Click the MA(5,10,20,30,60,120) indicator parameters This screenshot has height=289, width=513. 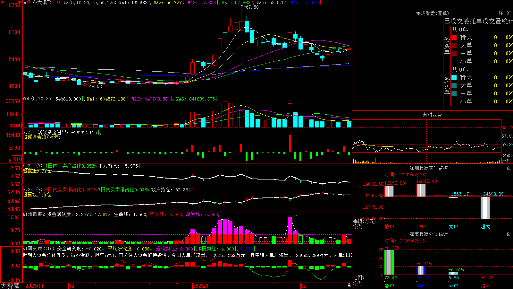point(90,3)
